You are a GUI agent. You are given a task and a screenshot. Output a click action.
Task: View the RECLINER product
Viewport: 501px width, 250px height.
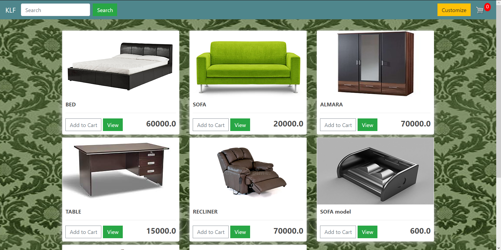click(240, 232)
